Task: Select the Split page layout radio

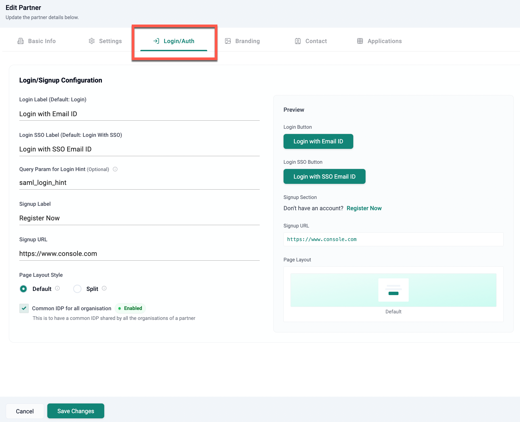Action: [x=77, y=289]
